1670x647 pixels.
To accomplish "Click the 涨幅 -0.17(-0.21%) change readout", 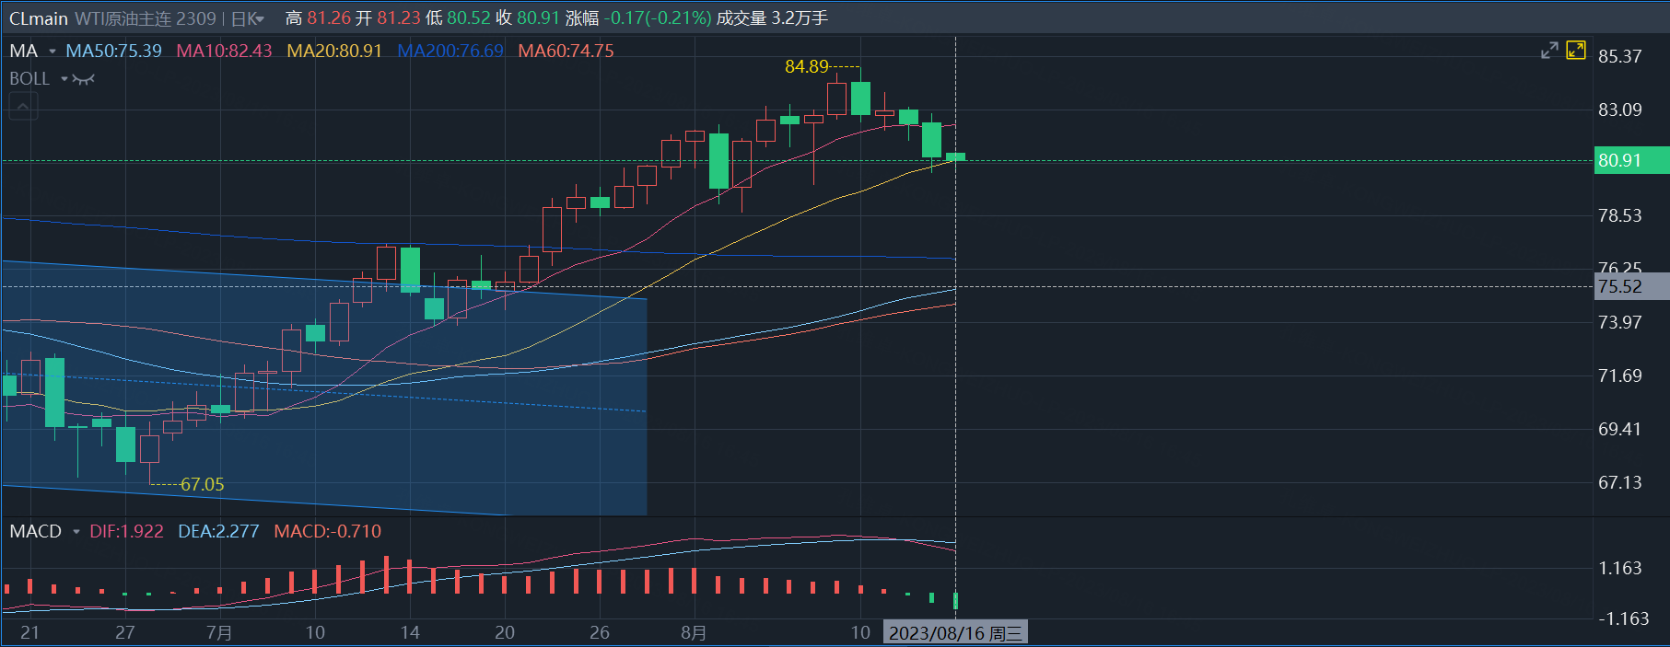I will tap(638, 18).
